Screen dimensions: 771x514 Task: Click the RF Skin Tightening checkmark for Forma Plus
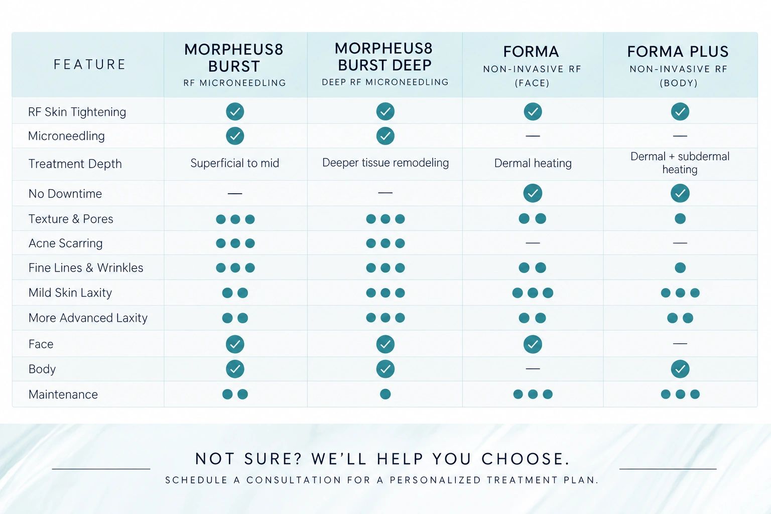coord(680,111)
